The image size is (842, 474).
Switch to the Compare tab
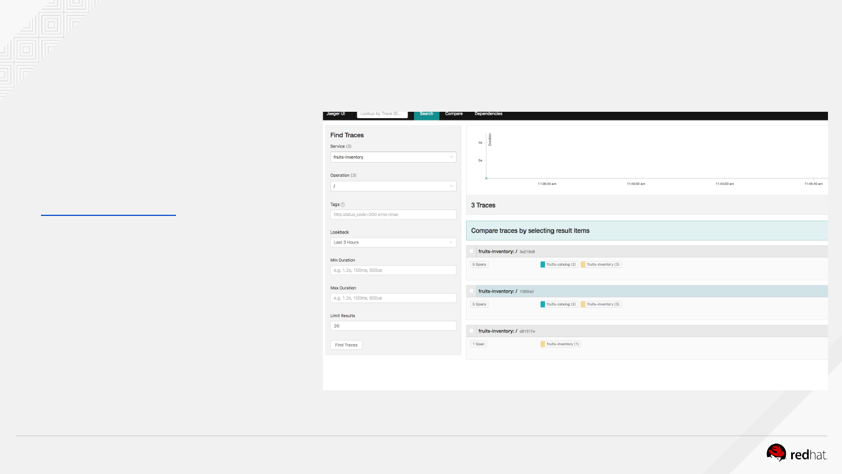454,114
